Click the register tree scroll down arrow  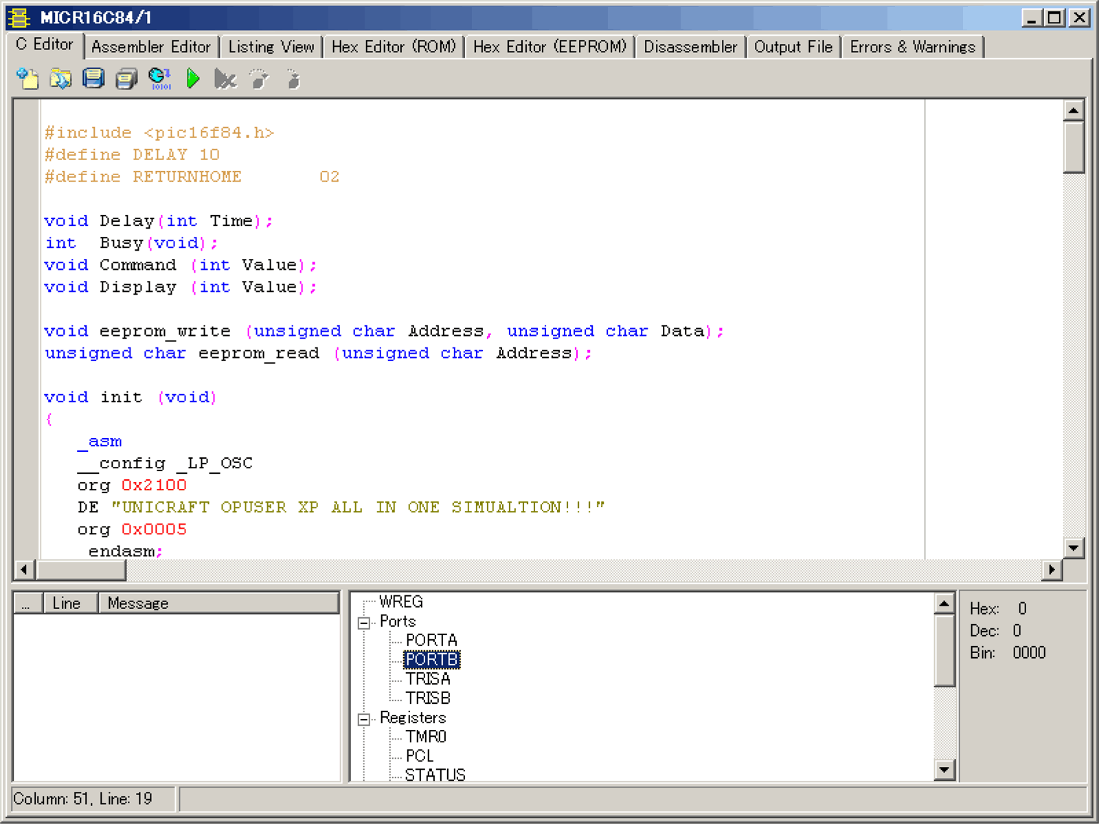pos(945,770)
